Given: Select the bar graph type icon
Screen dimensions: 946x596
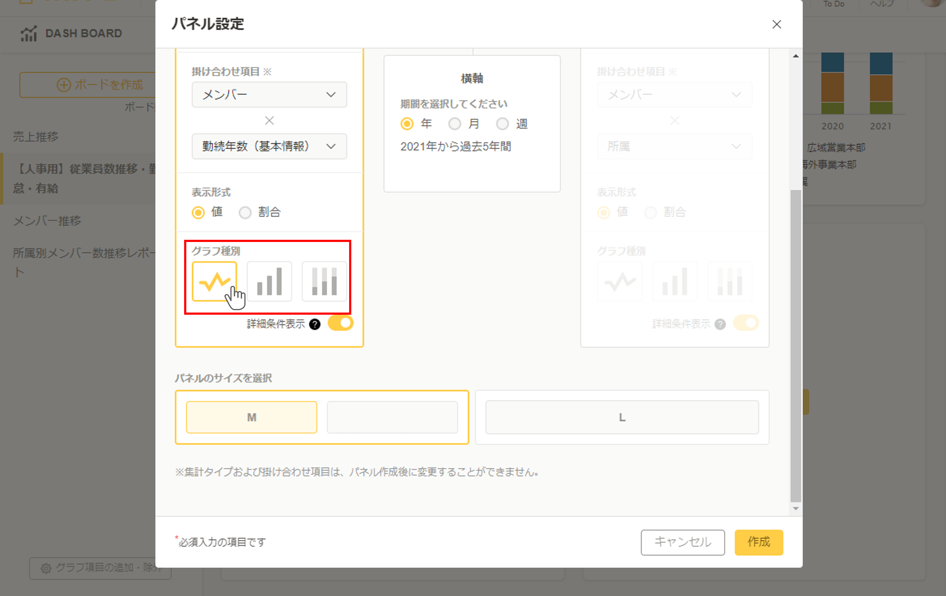Looking at the screenshot, I should click(x=269, y=281).
